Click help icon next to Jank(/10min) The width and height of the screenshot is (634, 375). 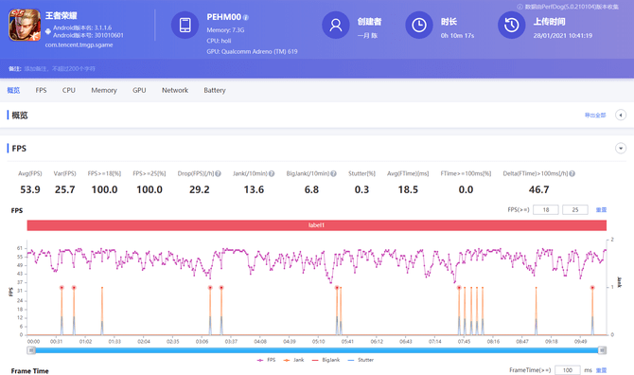click(x=272, y=173)
